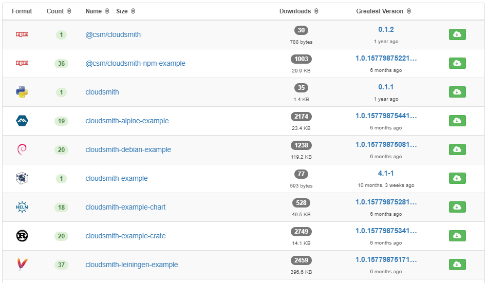Open version 0.1.2 of @csm/cloudsmith

pos(386,29)
